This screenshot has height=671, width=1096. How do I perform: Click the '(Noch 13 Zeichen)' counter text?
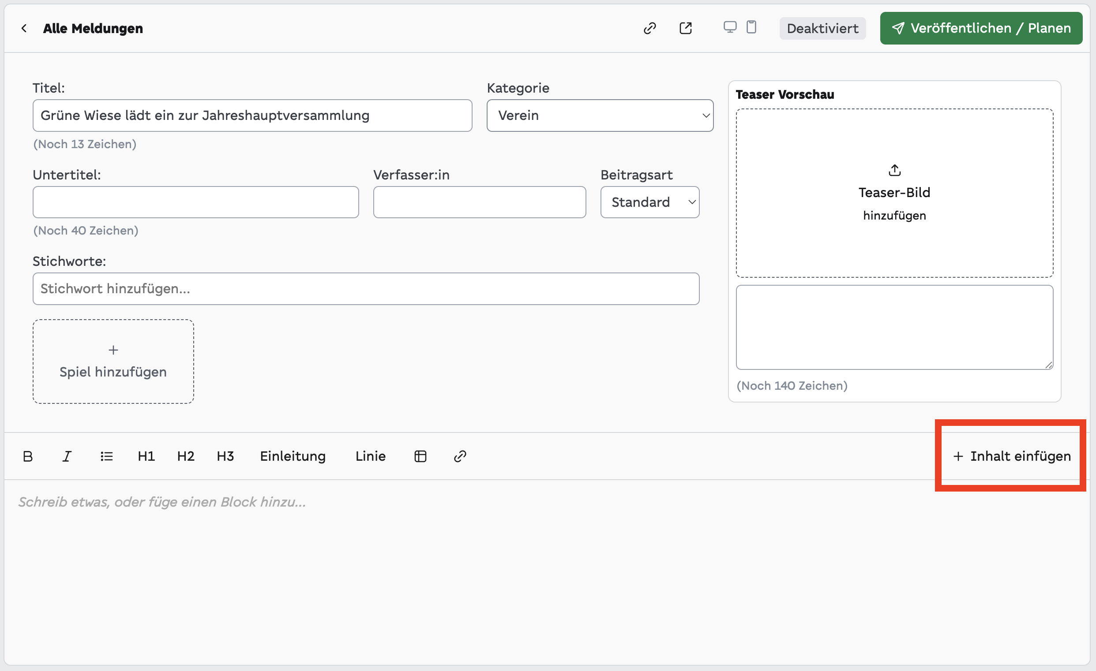85,144
